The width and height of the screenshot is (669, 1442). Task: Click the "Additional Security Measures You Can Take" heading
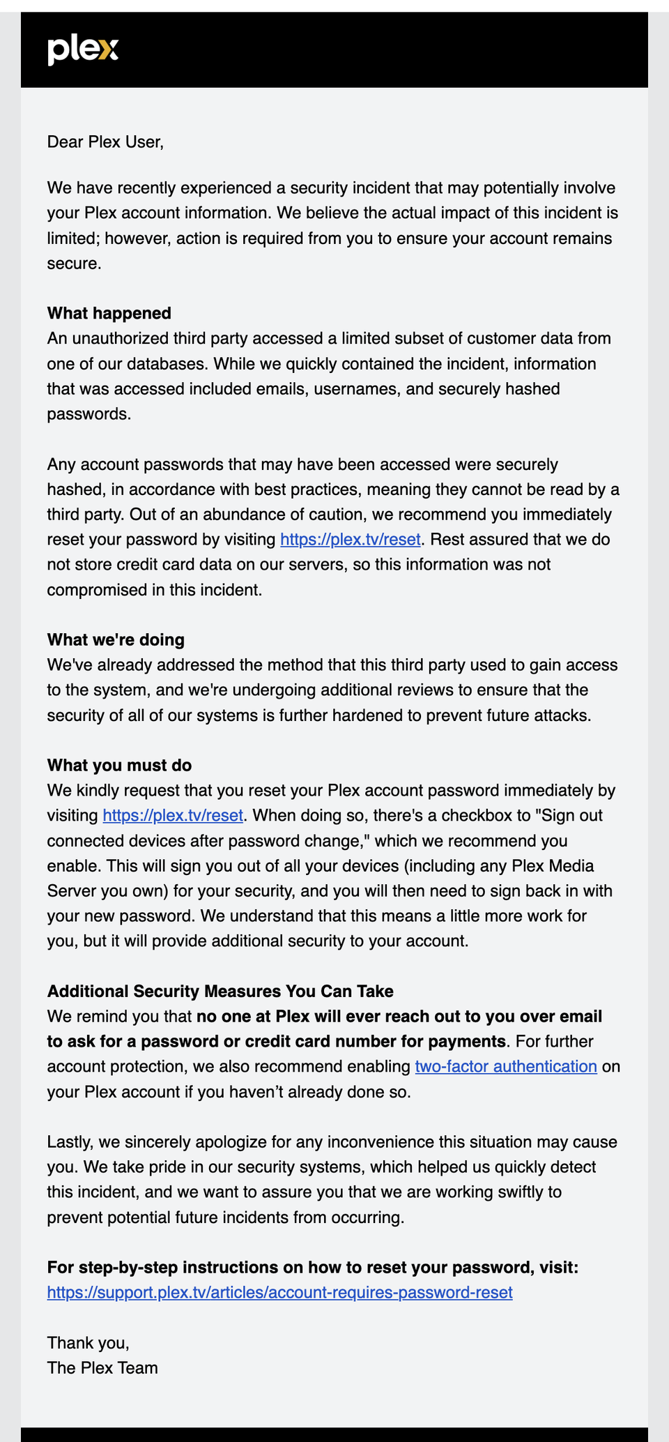click(x=220, y=992)
